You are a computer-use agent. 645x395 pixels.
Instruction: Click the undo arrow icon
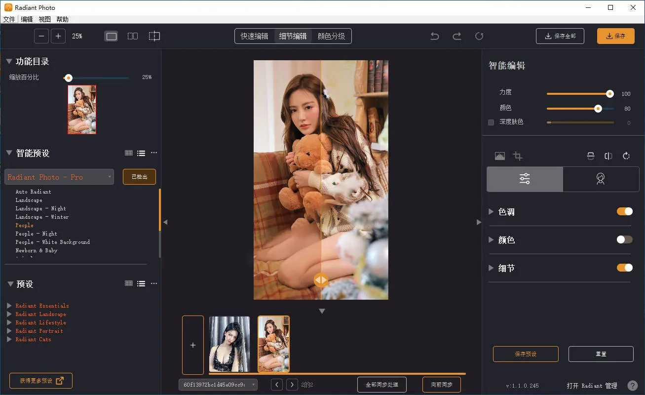(435, 36)
